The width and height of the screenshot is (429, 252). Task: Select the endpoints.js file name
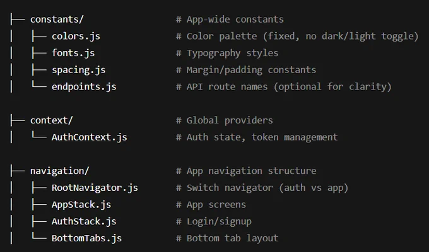pyautogui.click(x=84, y=87)
